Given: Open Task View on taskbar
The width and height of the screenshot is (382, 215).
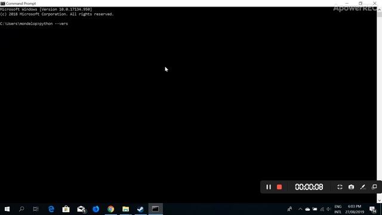Looking at the screenshot, I should 36,209.
